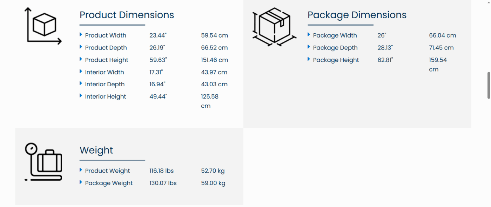Click the Product Dimensions cube icon
491x207 pixels.
pyautogui.click(x=43, y=26)
